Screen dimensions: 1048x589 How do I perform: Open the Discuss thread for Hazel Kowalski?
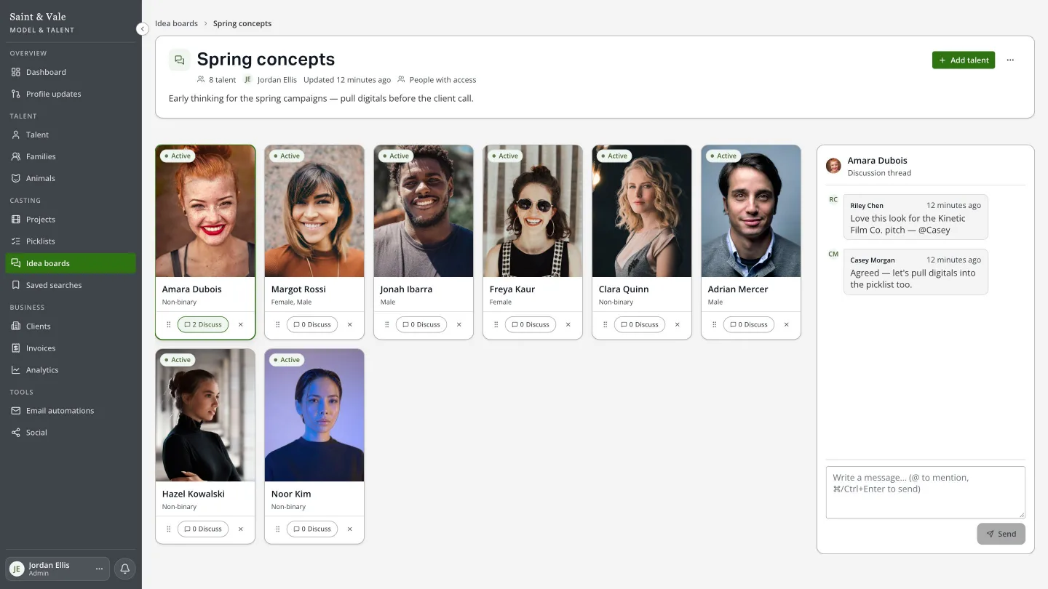click(x=203, y=529)
